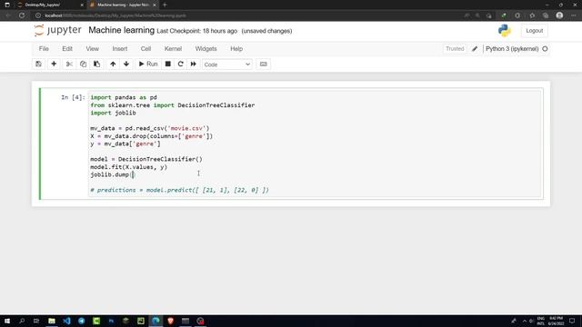582x327 pixels.
Task: Place cursor on the joblib.dump( line
Action: point(112,174)
